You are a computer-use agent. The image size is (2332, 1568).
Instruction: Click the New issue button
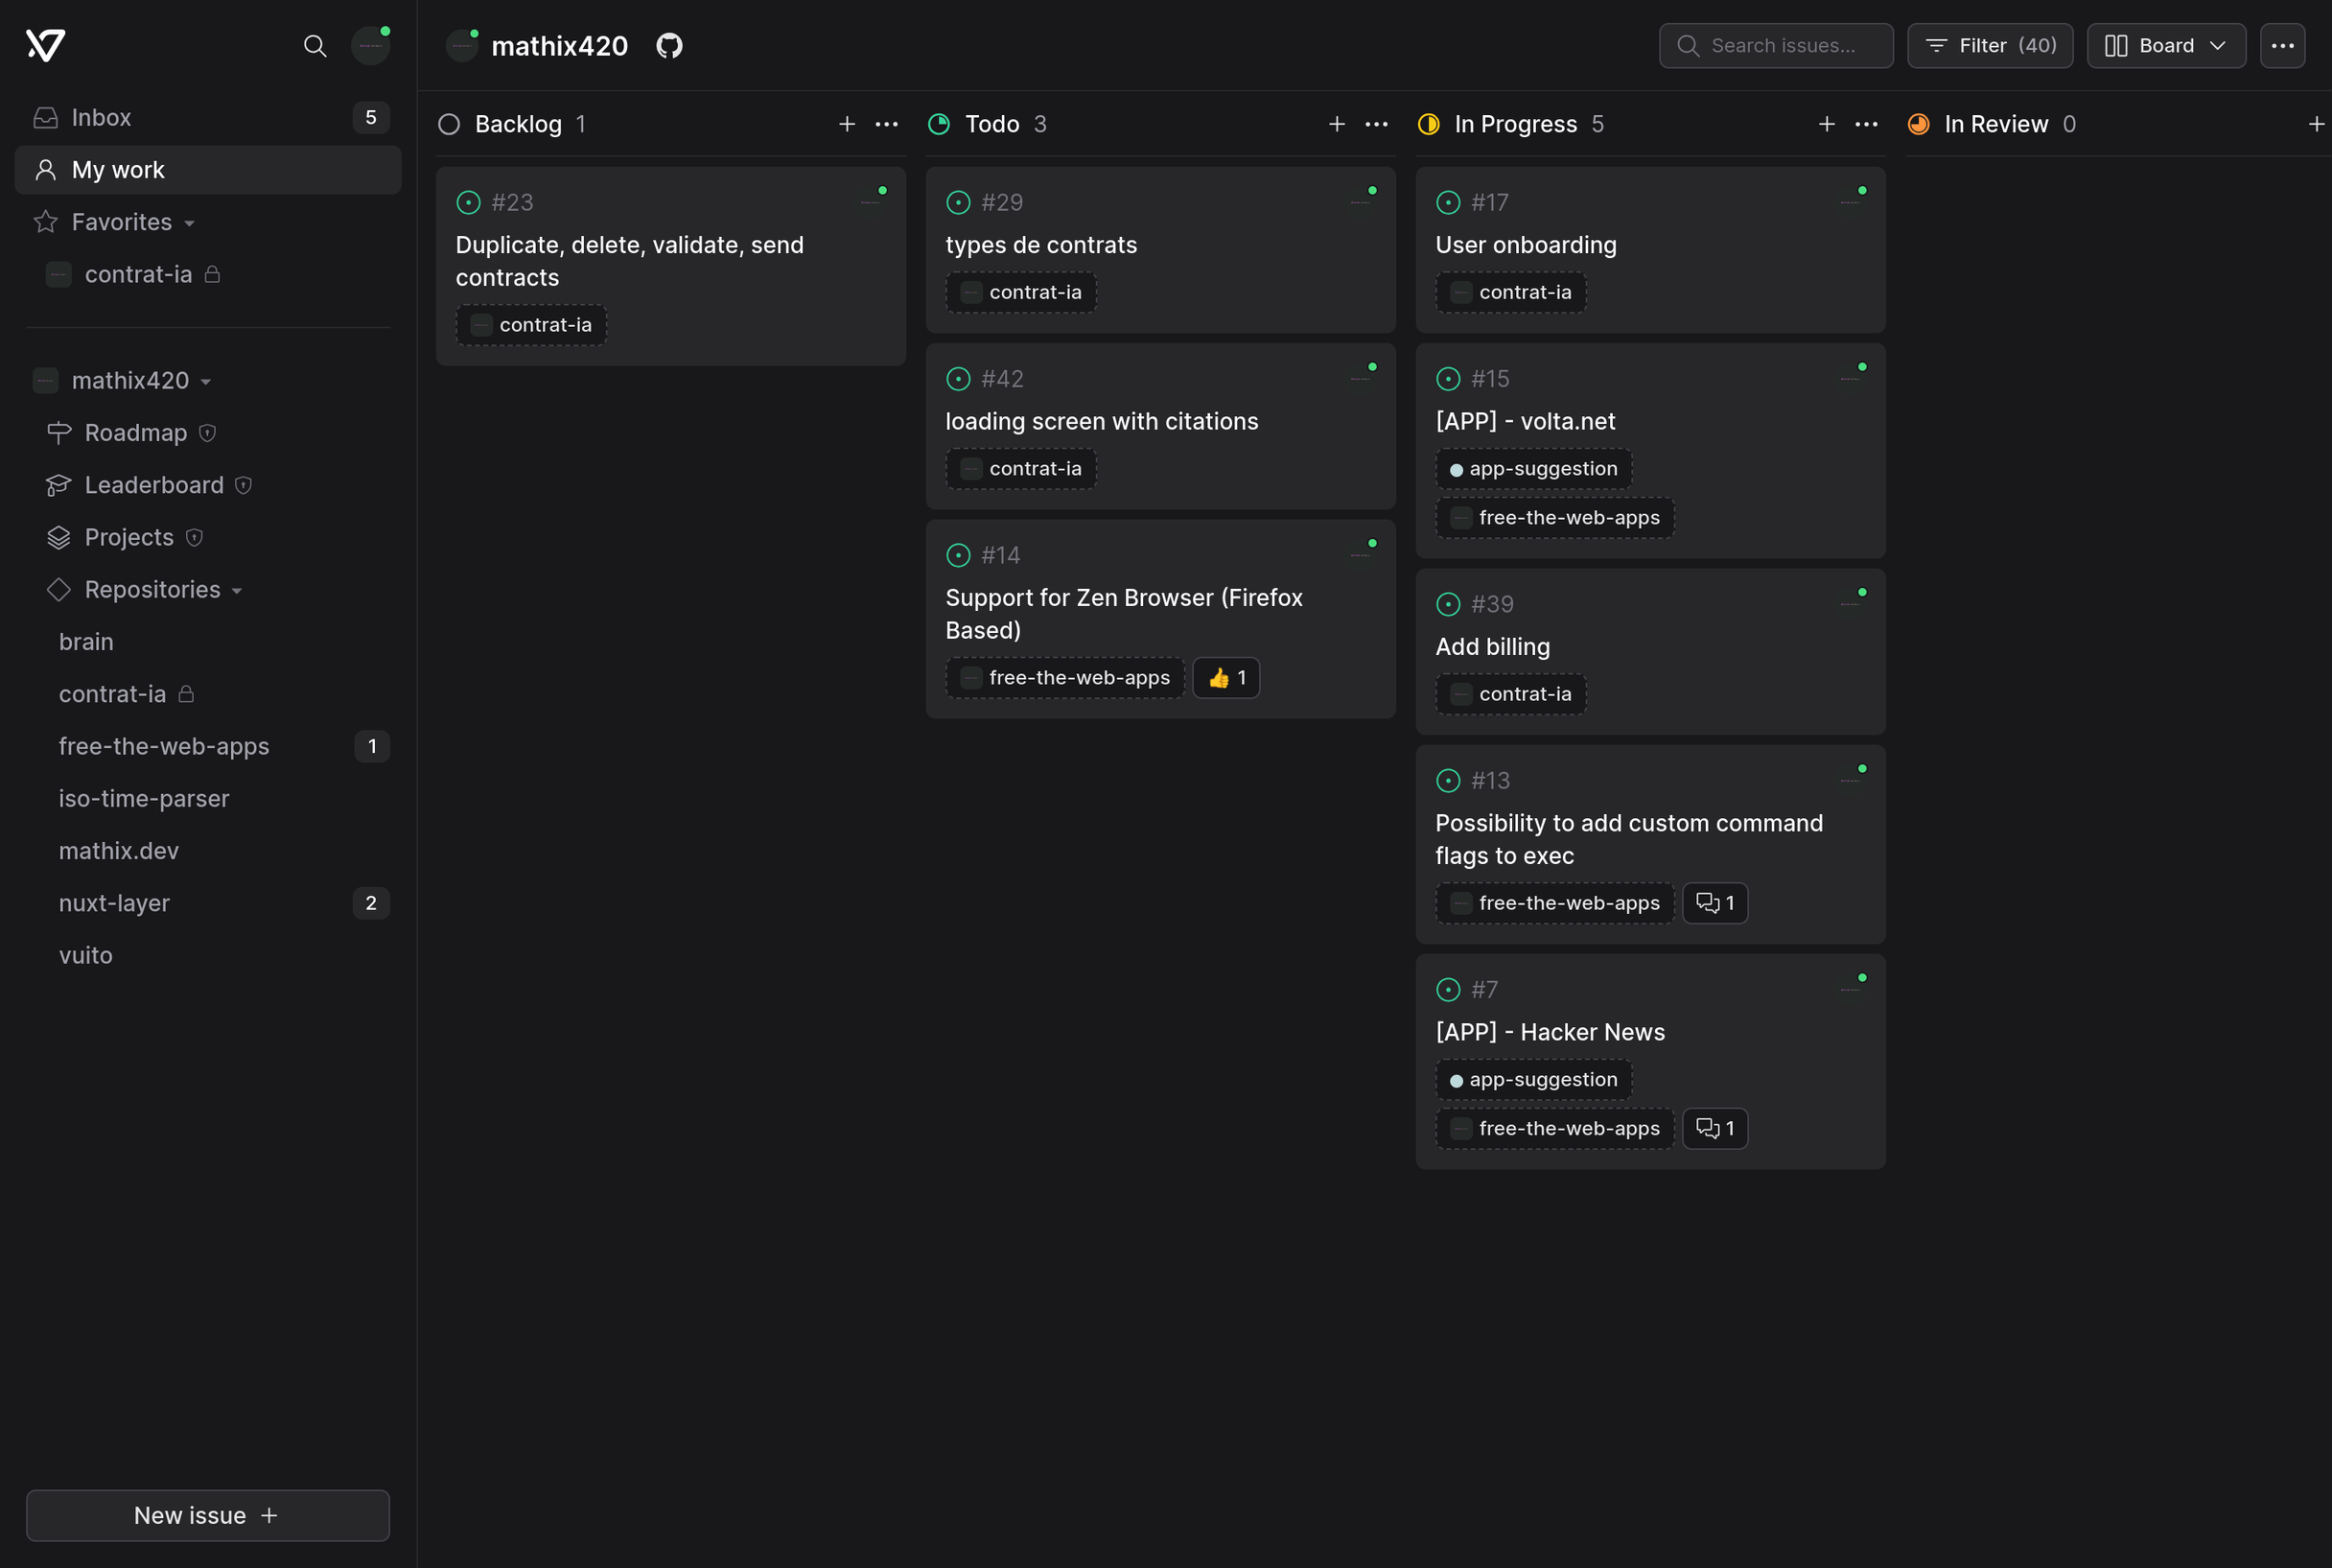click(207, 1515)
